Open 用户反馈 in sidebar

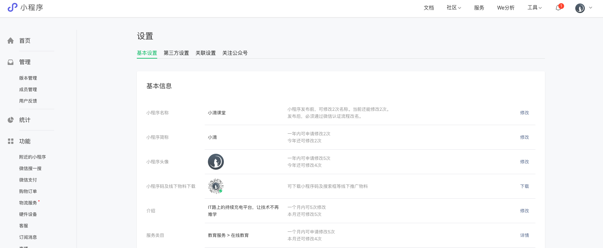(x=28, y=101)
